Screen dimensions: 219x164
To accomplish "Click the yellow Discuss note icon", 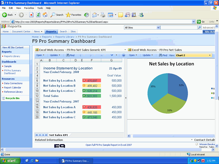I will (x=120, y=15).
